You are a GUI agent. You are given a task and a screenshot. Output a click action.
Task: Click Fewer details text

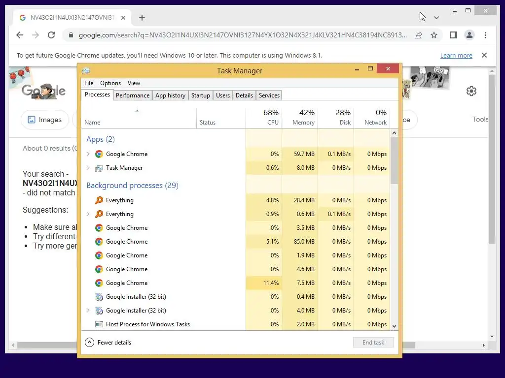point(114,343)
